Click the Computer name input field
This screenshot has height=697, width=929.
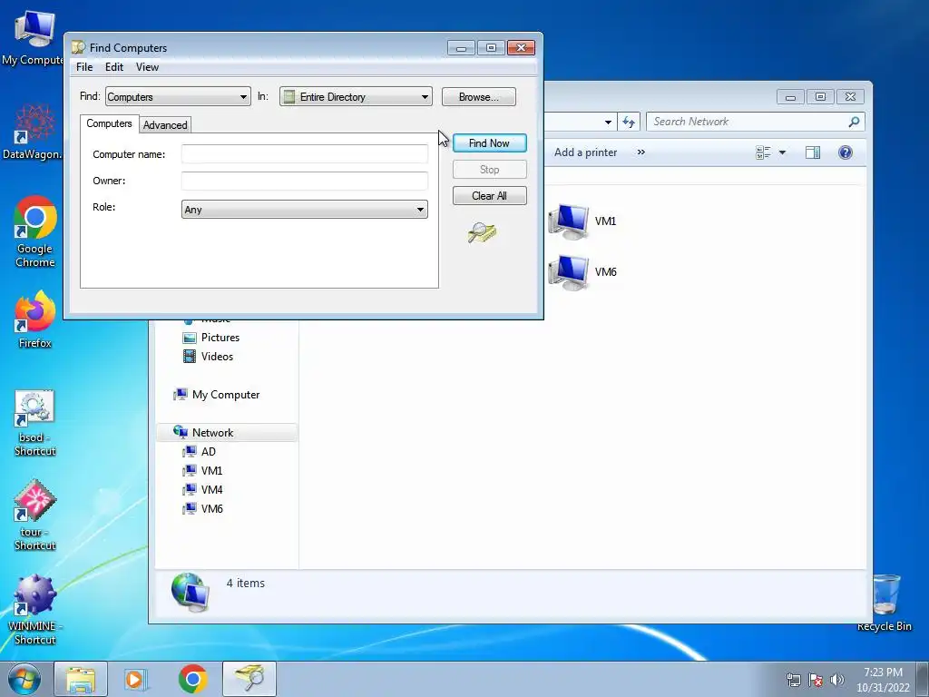[x=305, y=154]
